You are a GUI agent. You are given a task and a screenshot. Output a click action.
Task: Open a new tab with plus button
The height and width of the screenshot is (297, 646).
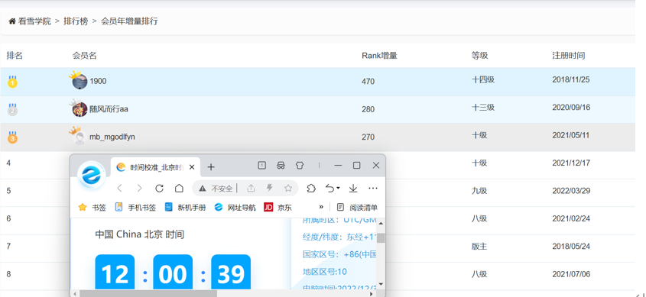coord(211,167)
